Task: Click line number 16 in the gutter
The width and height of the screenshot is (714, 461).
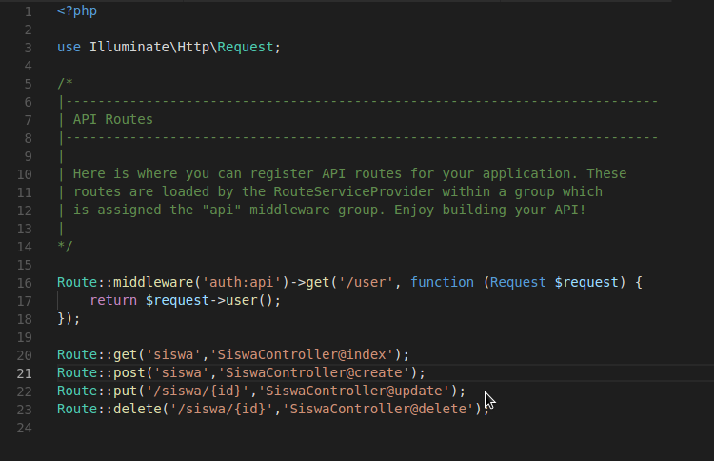Action: point(24,283)
